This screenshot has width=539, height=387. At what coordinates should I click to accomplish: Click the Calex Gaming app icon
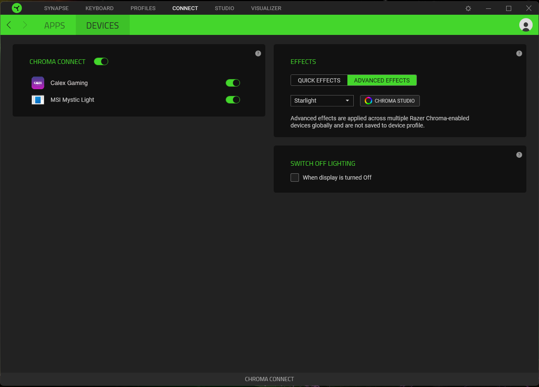(38, 83)
